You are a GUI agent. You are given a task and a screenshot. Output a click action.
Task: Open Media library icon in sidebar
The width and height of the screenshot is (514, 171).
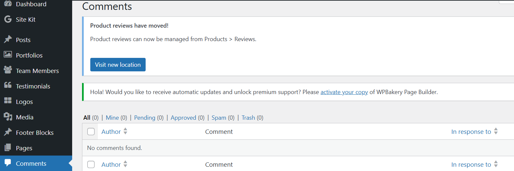tap(8, 117)
